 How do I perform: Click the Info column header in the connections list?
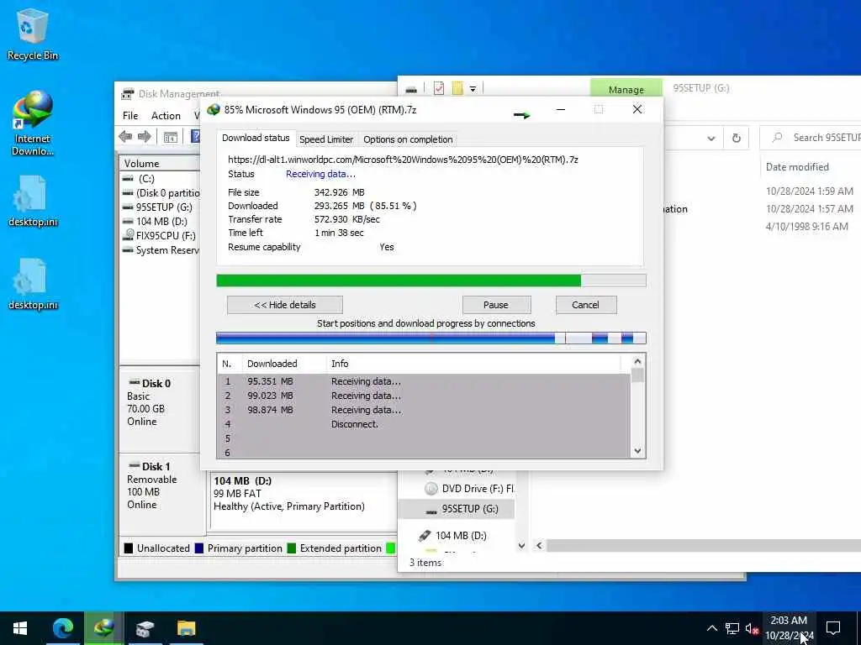tap(473, 364)
